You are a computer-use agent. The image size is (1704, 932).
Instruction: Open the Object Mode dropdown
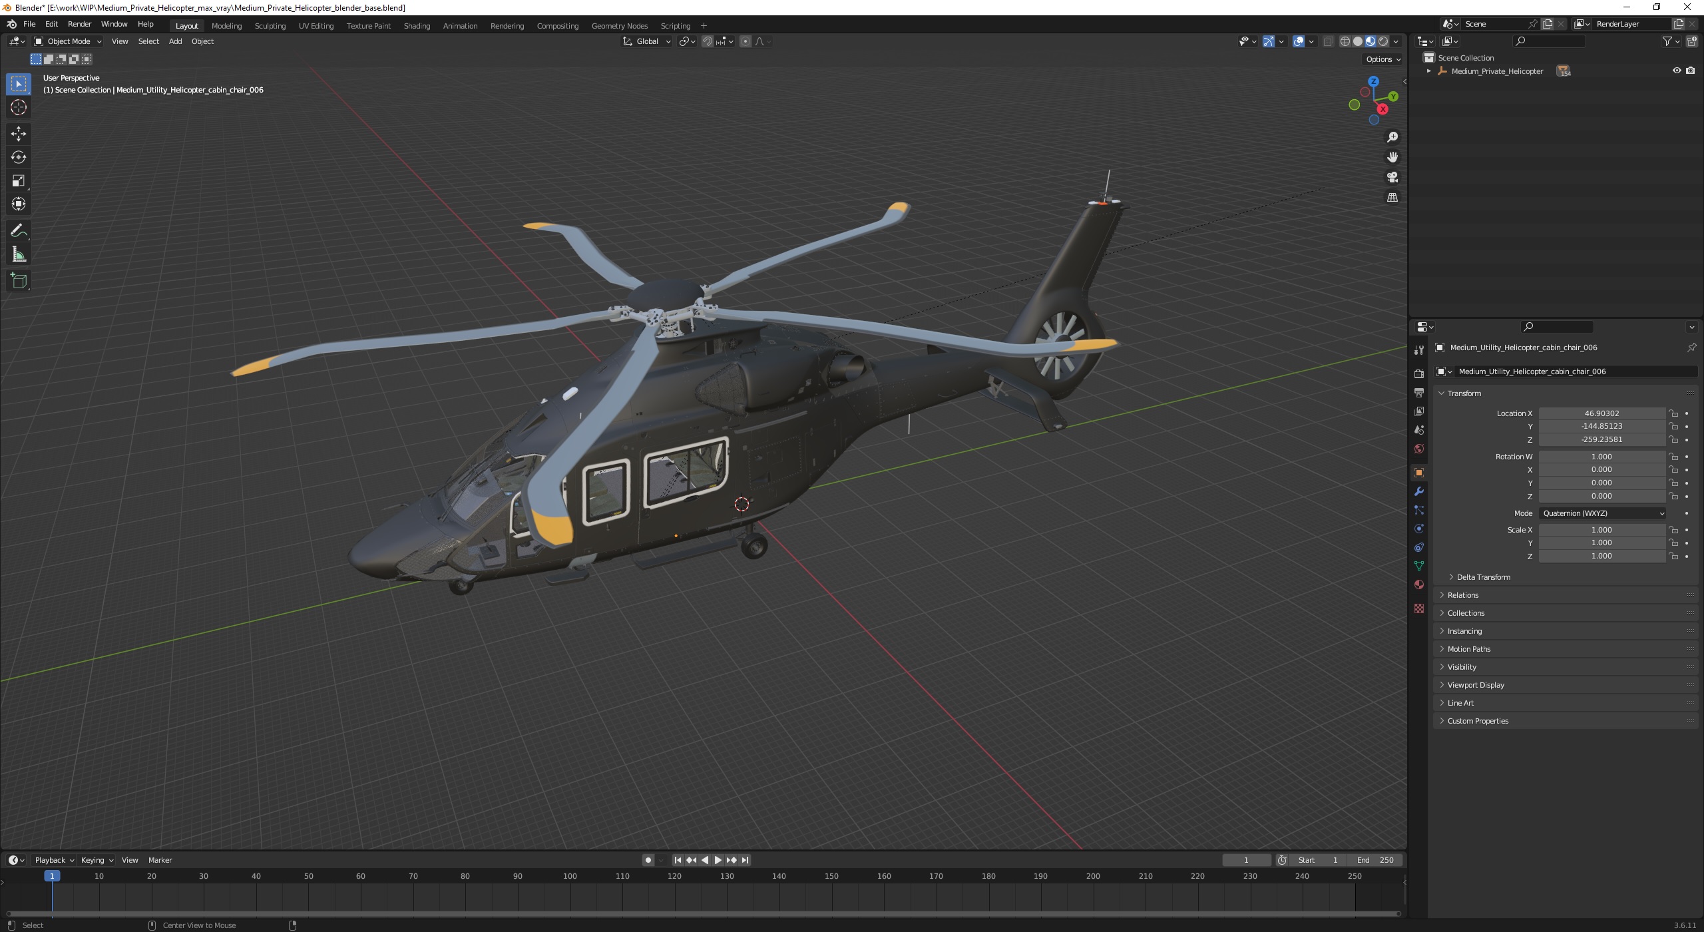(x=68, y=41)
